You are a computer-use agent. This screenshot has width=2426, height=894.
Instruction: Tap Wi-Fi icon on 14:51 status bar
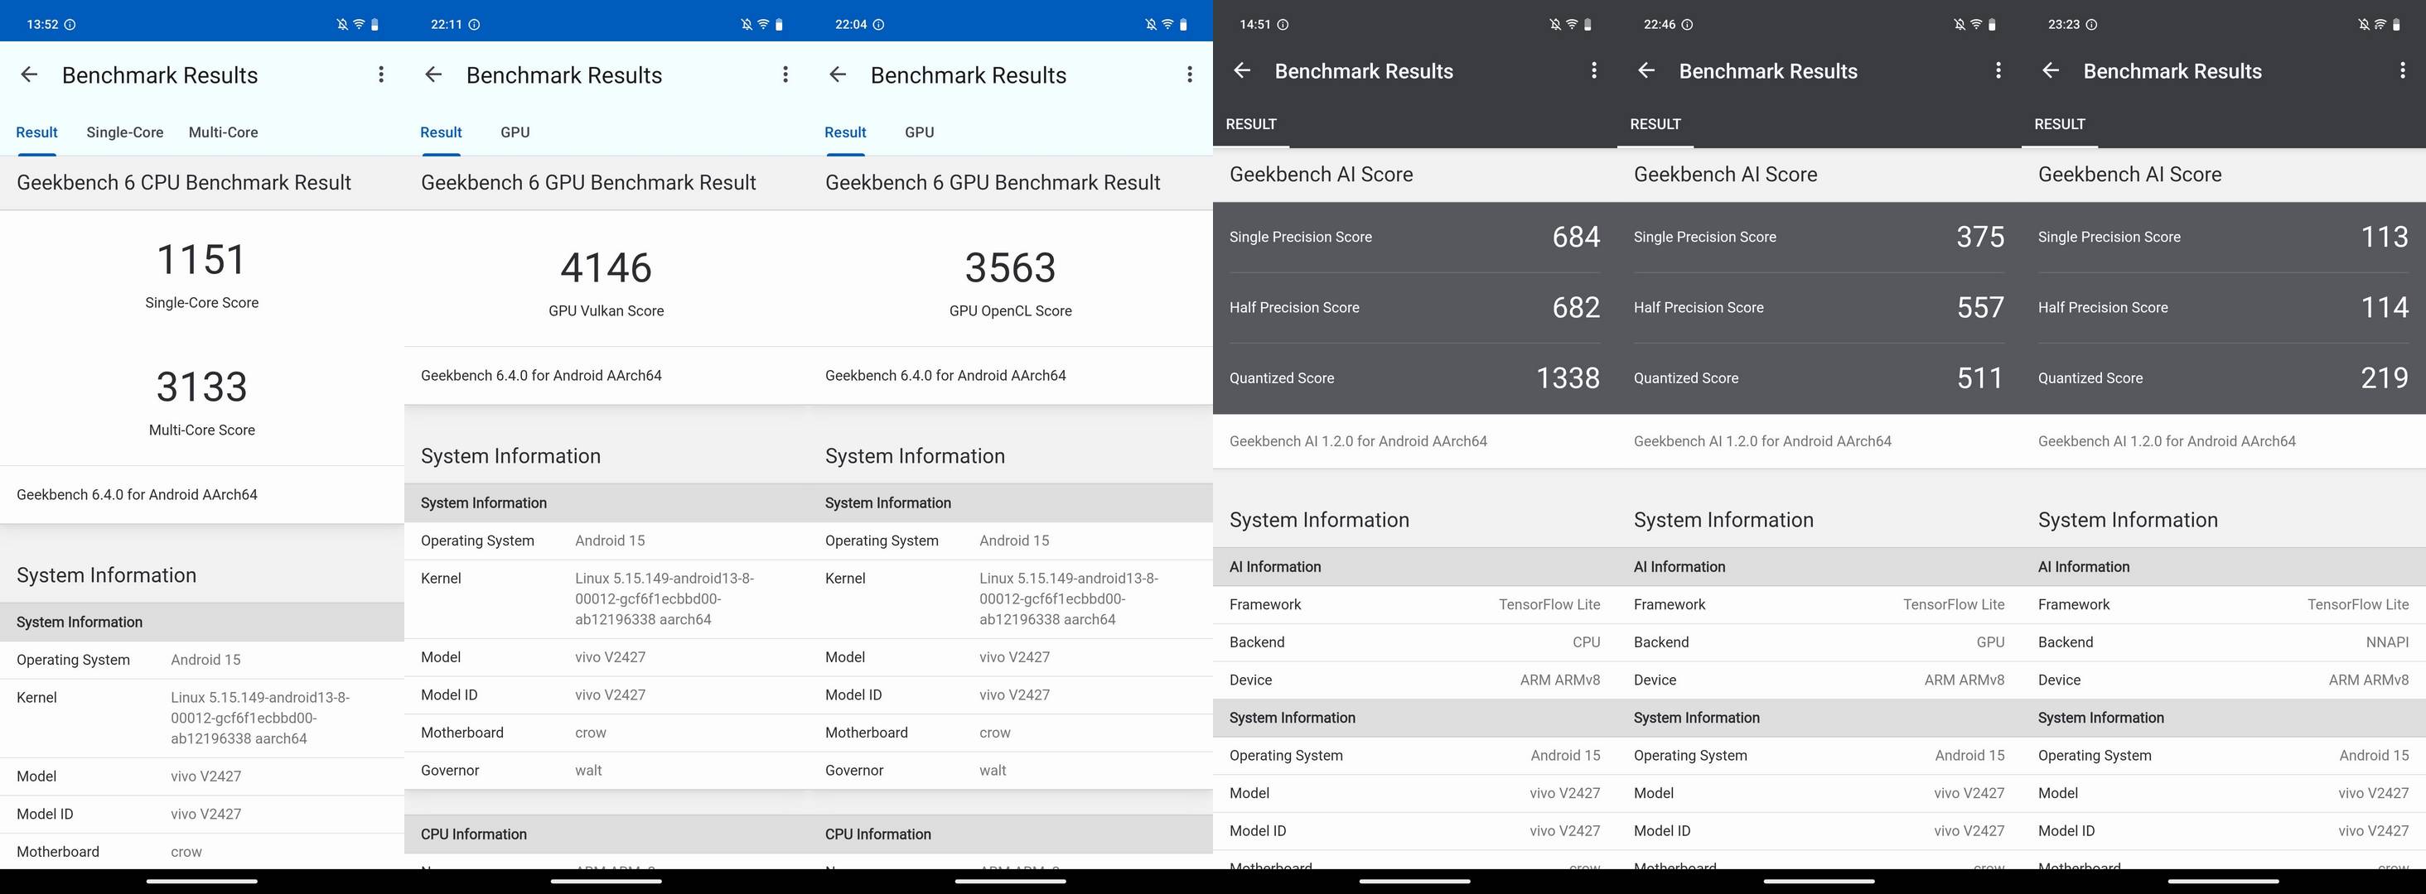1572,25
